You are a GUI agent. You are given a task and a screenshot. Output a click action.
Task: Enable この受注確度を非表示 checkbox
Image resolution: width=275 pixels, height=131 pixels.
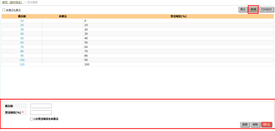pos(32,119)
